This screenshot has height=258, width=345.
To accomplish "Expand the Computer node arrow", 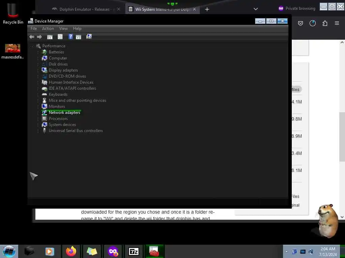I will pos(38,58).
